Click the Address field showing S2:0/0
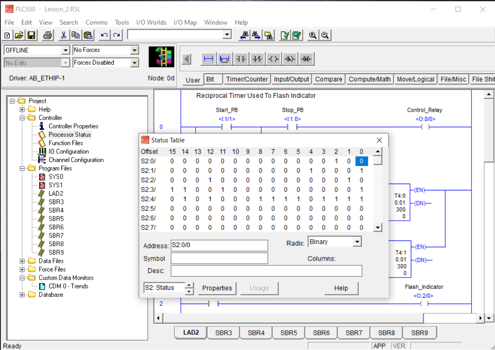 [x=220, y=246]
